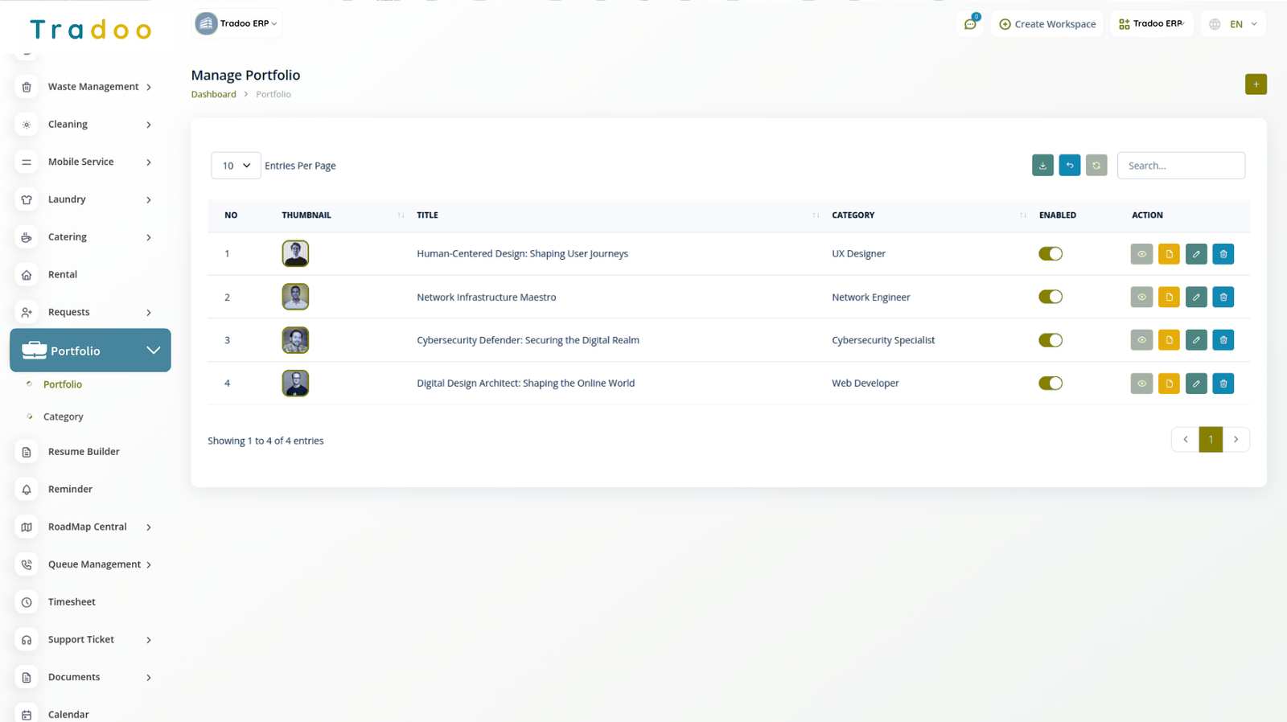Viewport: 1287px width, 722px height.
Task: Click the green add portfolio plus button
Action: (1255, 84)
